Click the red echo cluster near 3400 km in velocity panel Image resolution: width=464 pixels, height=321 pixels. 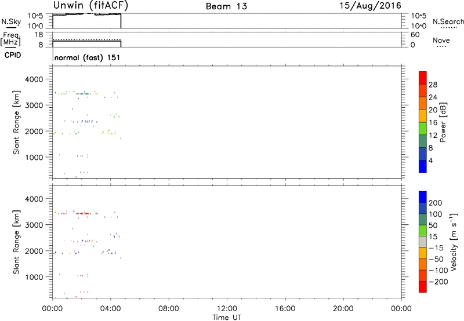(x=82, y=213)
